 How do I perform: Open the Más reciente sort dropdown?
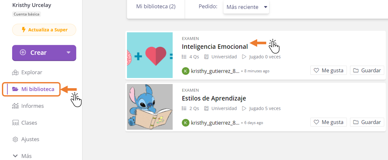(246, 7)
